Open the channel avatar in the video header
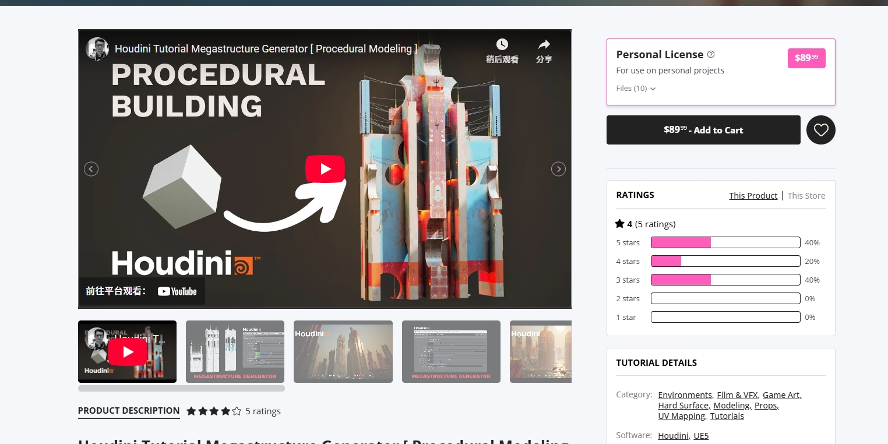 pos(97,49)
